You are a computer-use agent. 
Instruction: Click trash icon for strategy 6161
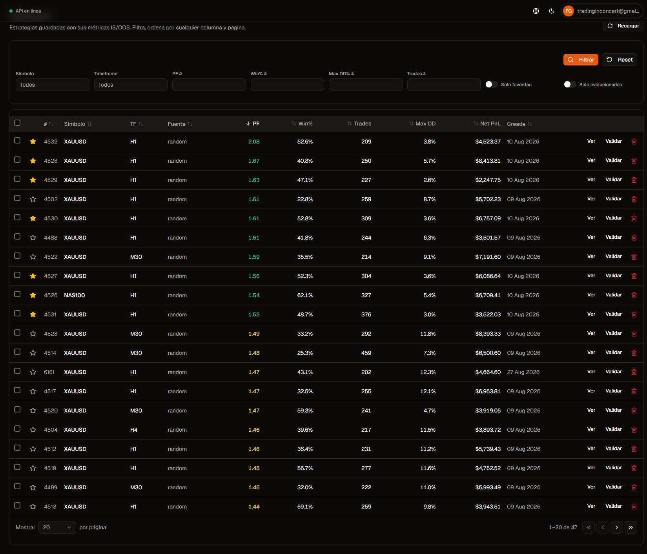pyautogui.click(x=634, y=372)
